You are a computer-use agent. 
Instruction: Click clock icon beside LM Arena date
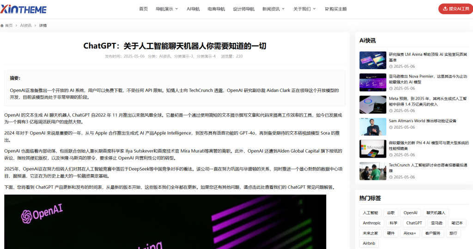(391, 66)
